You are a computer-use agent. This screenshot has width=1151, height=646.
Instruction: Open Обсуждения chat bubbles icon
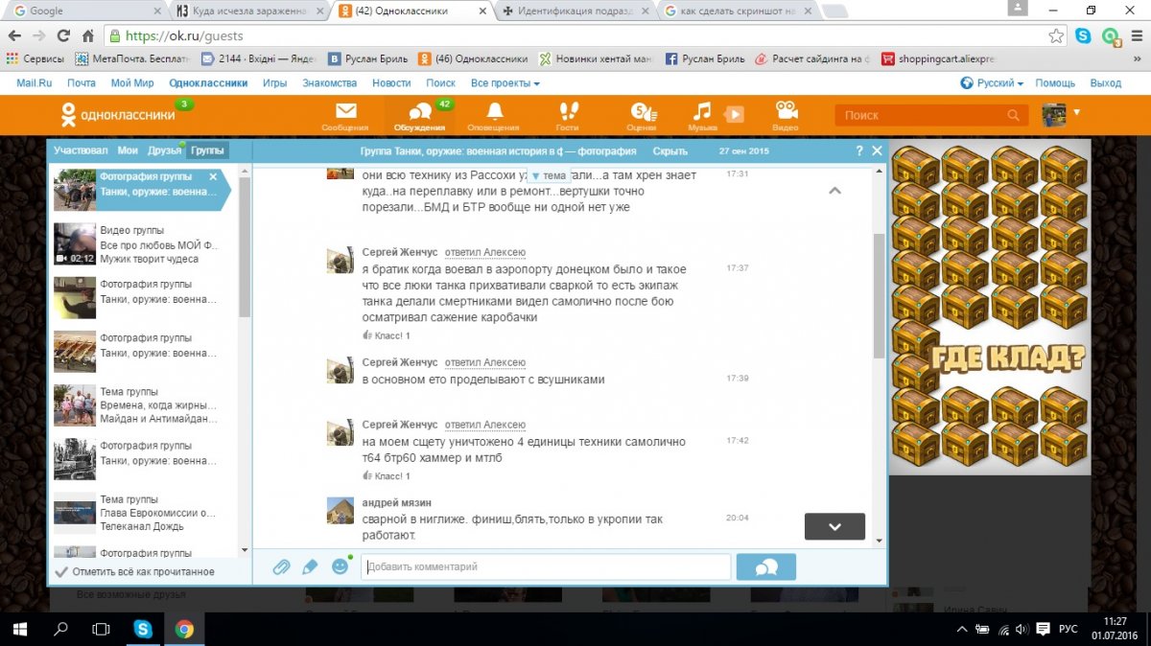coord(419,112)
